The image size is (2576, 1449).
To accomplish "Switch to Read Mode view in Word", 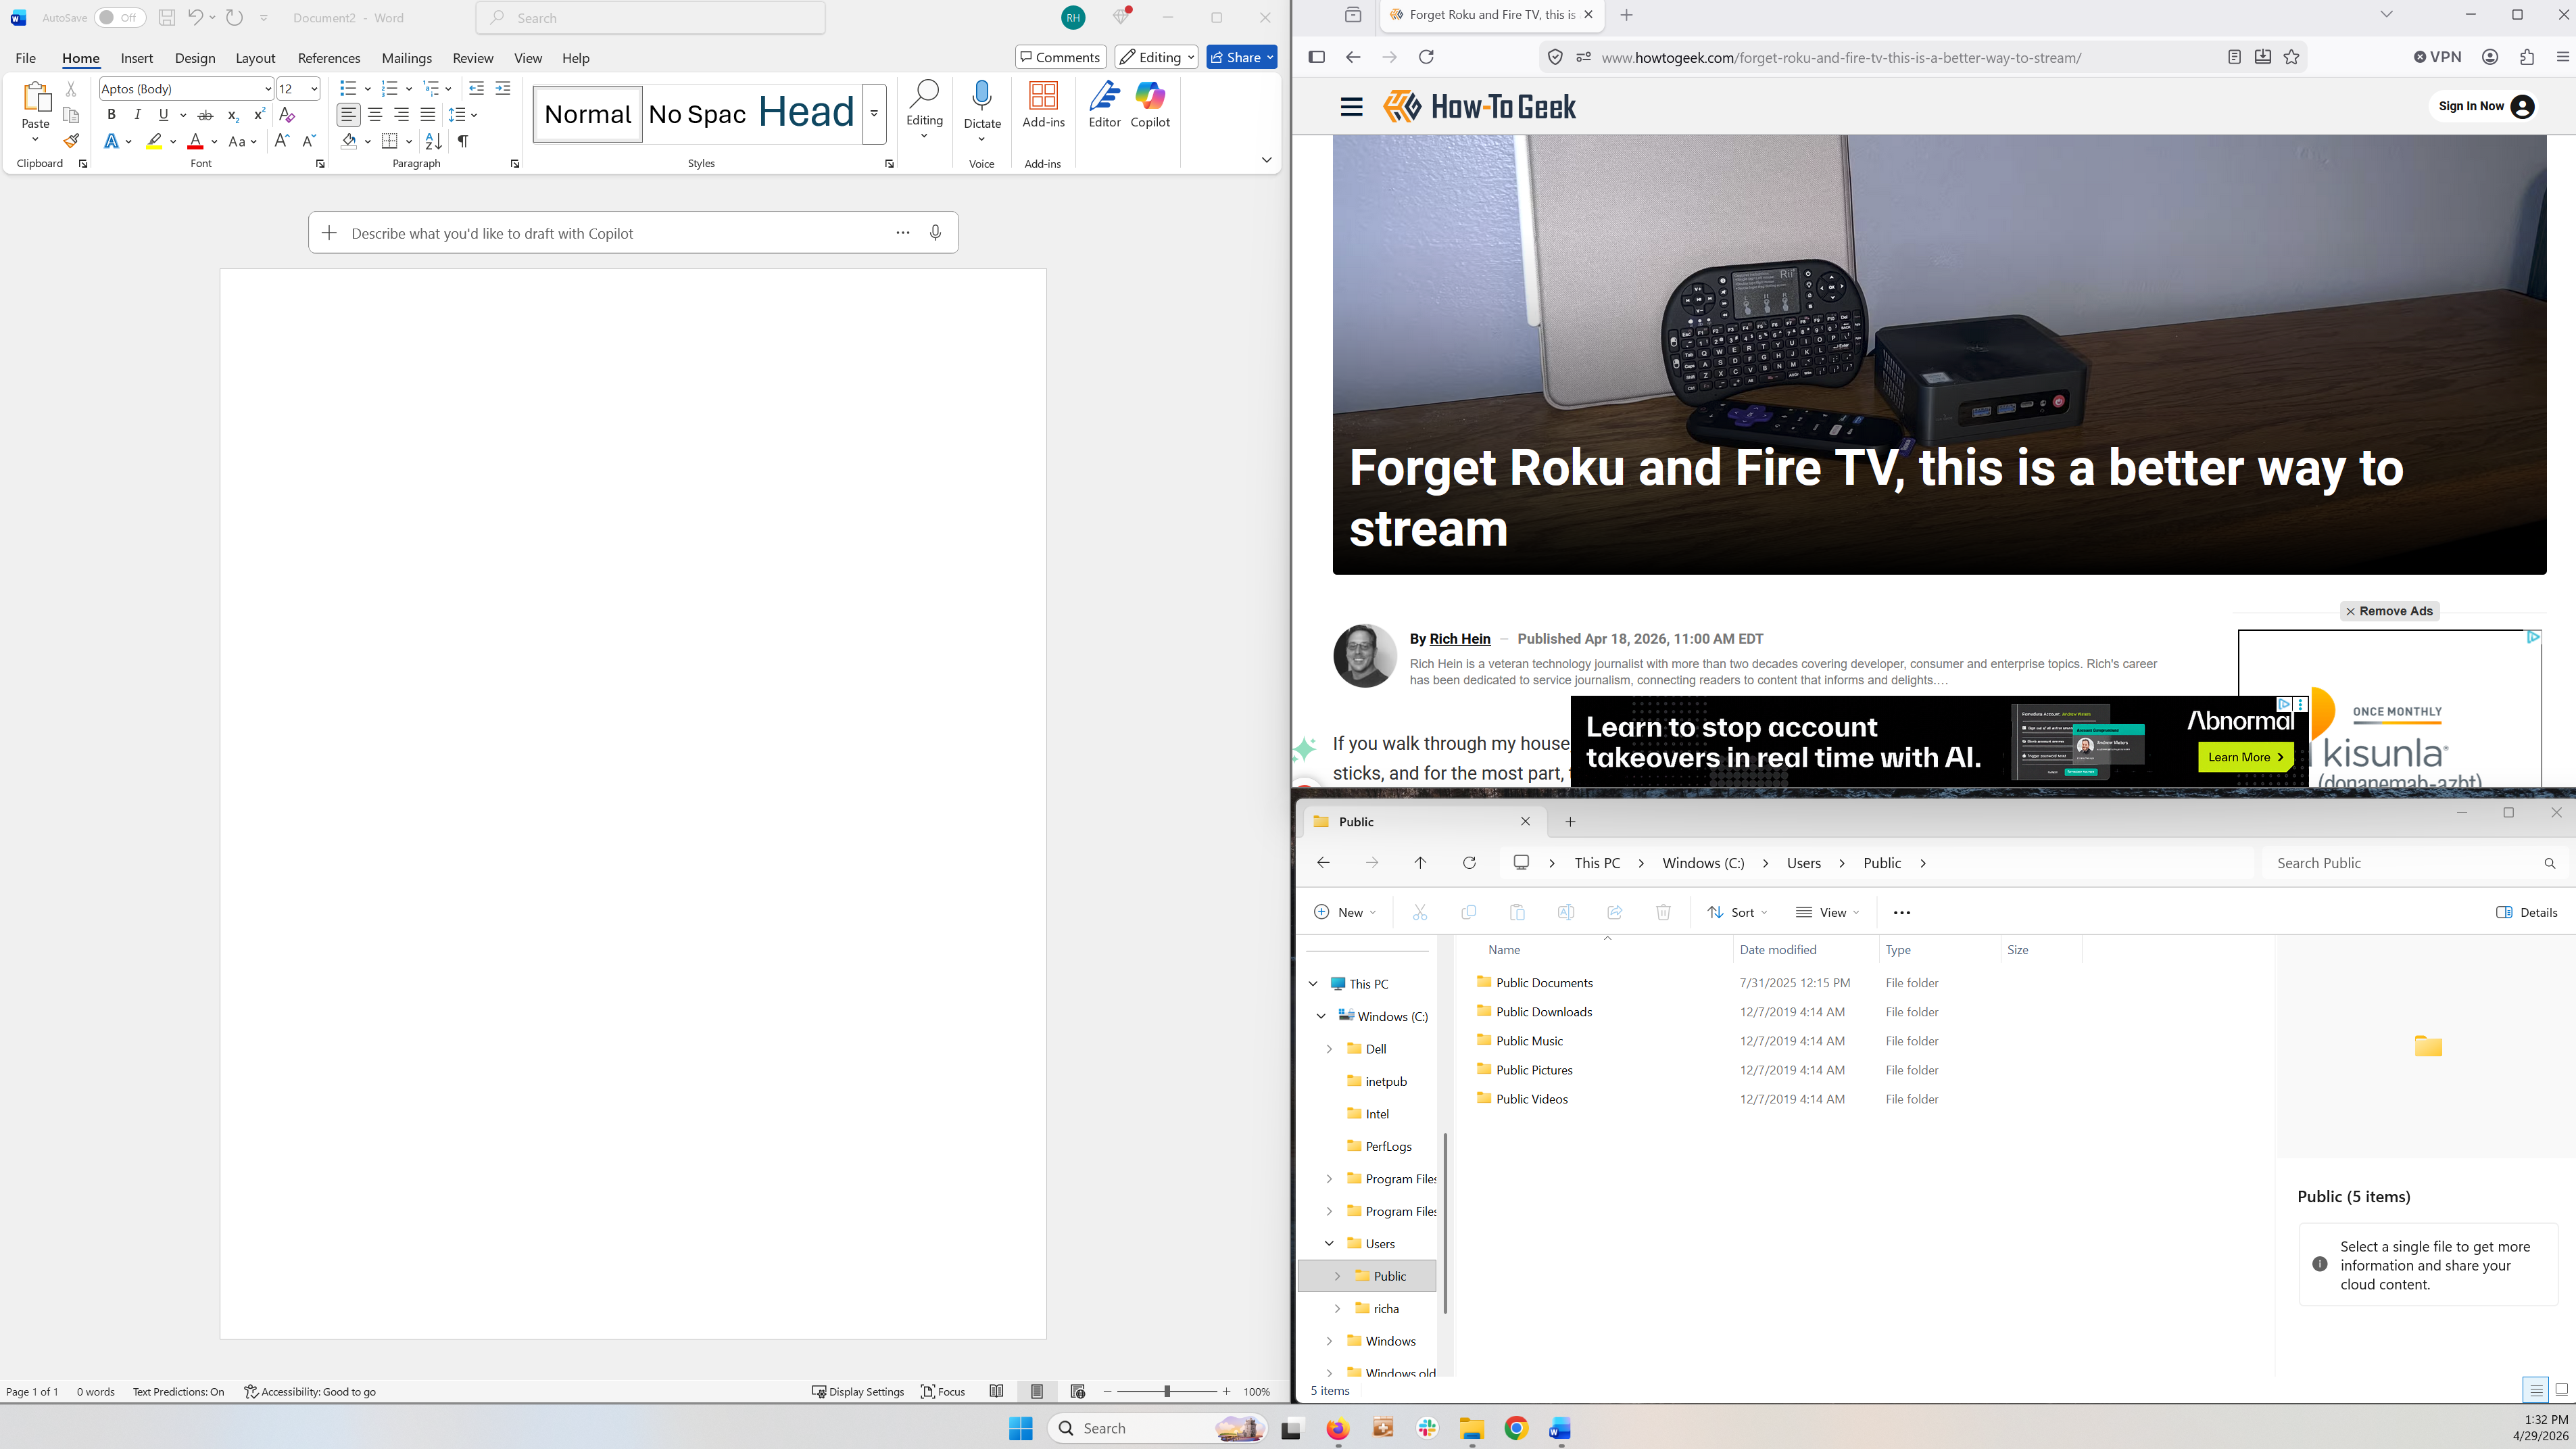I will pos(996,1391).
